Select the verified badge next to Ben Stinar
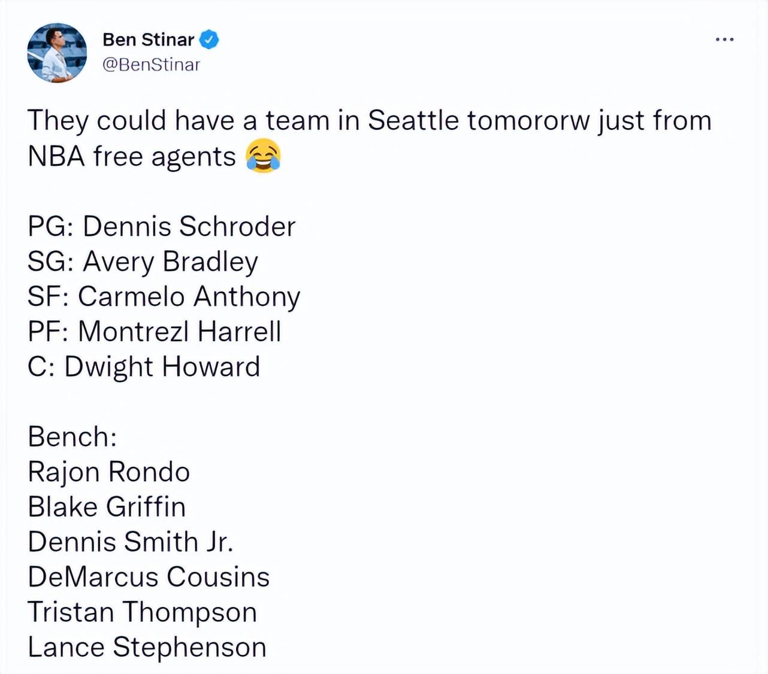The height and width of the screenshot is (674, 768). [208, 38]
